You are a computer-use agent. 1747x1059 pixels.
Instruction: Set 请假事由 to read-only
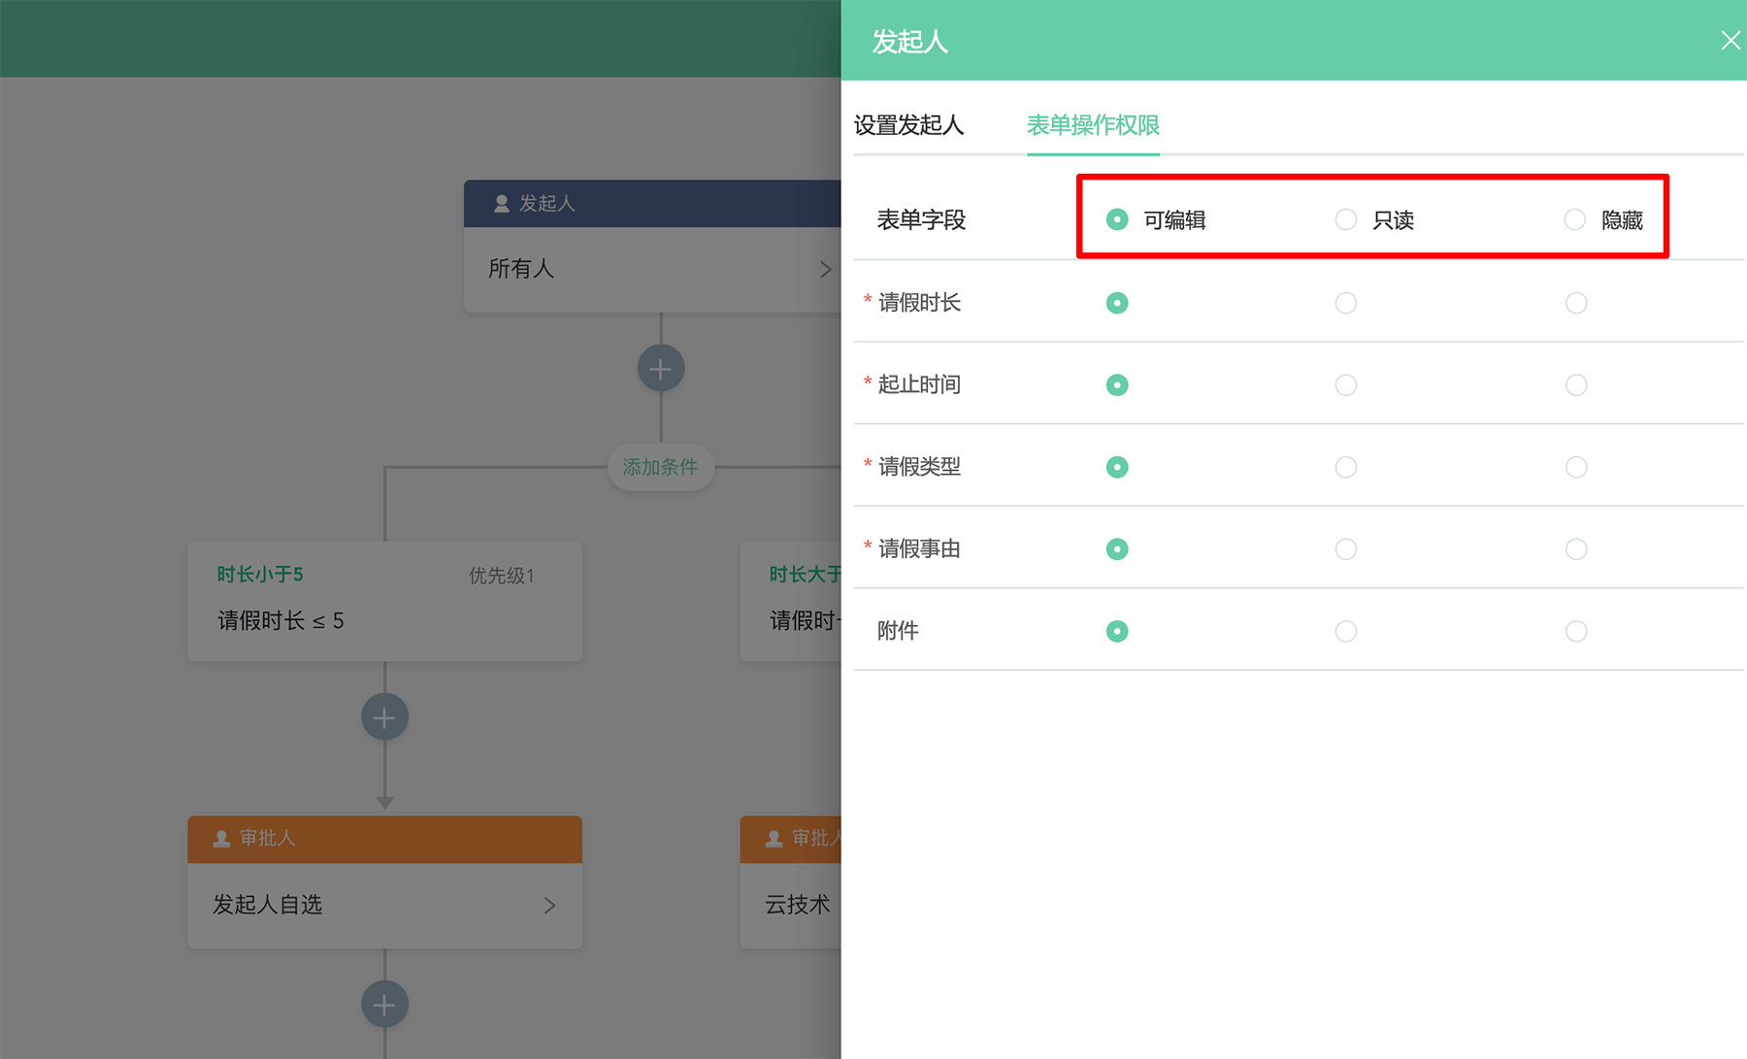1346,549
